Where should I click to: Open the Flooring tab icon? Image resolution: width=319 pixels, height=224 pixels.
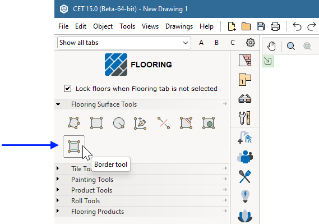pyautogui.click(x=245, y=80)
